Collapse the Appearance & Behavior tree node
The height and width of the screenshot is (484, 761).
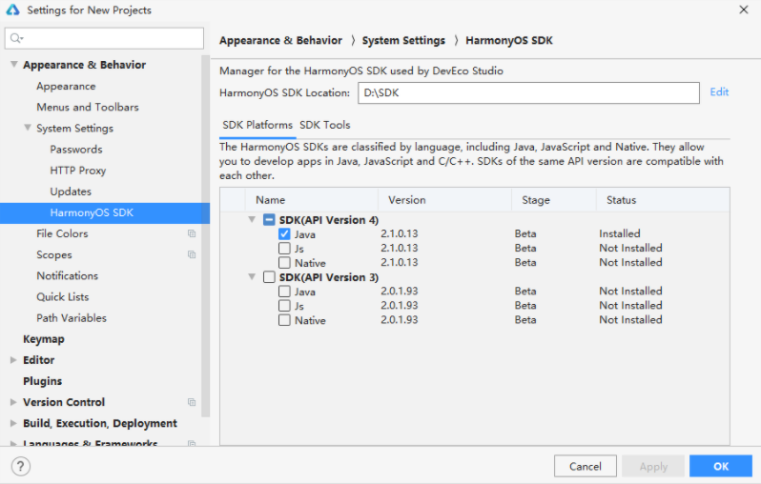[x=14, y=65]
